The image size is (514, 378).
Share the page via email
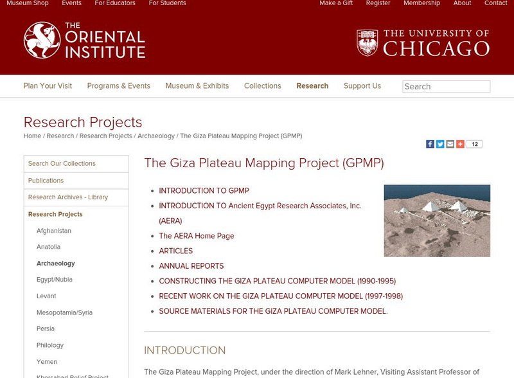[x=448, y=144]
